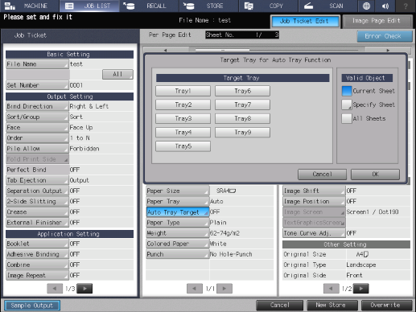The height and width of the screenshot is (312, 416).
Task: Select Current Sheet option
Action: tap(347, 91)
